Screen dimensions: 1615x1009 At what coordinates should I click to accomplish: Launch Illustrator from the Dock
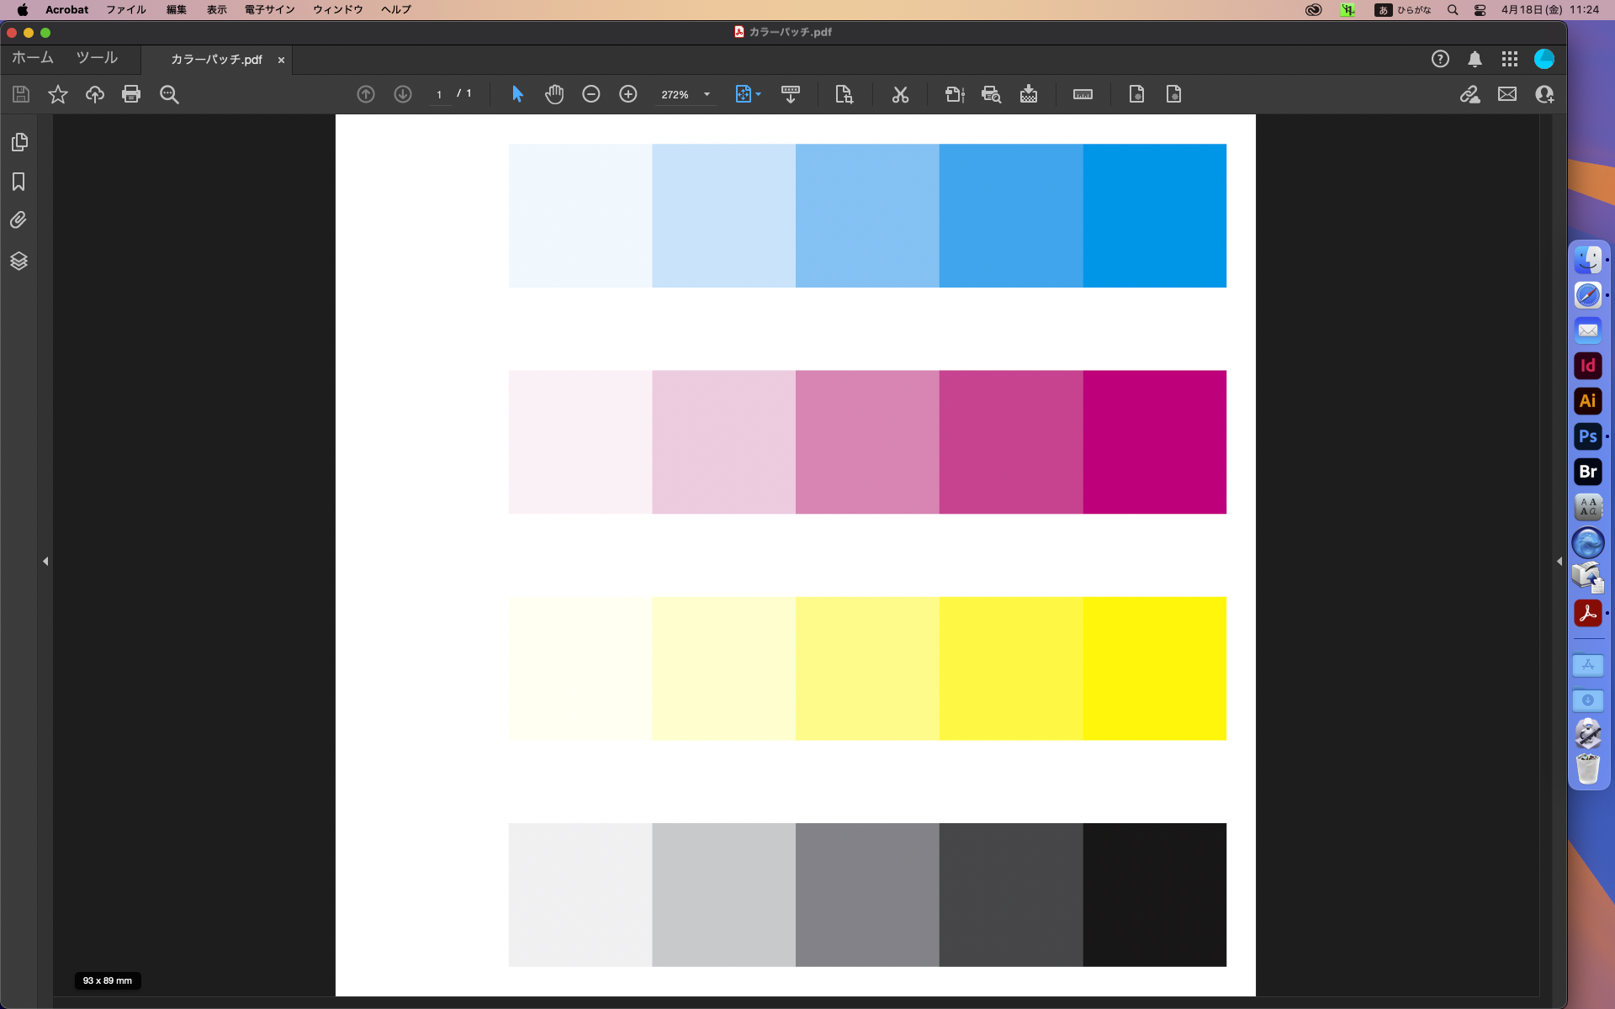(1588, 401)
